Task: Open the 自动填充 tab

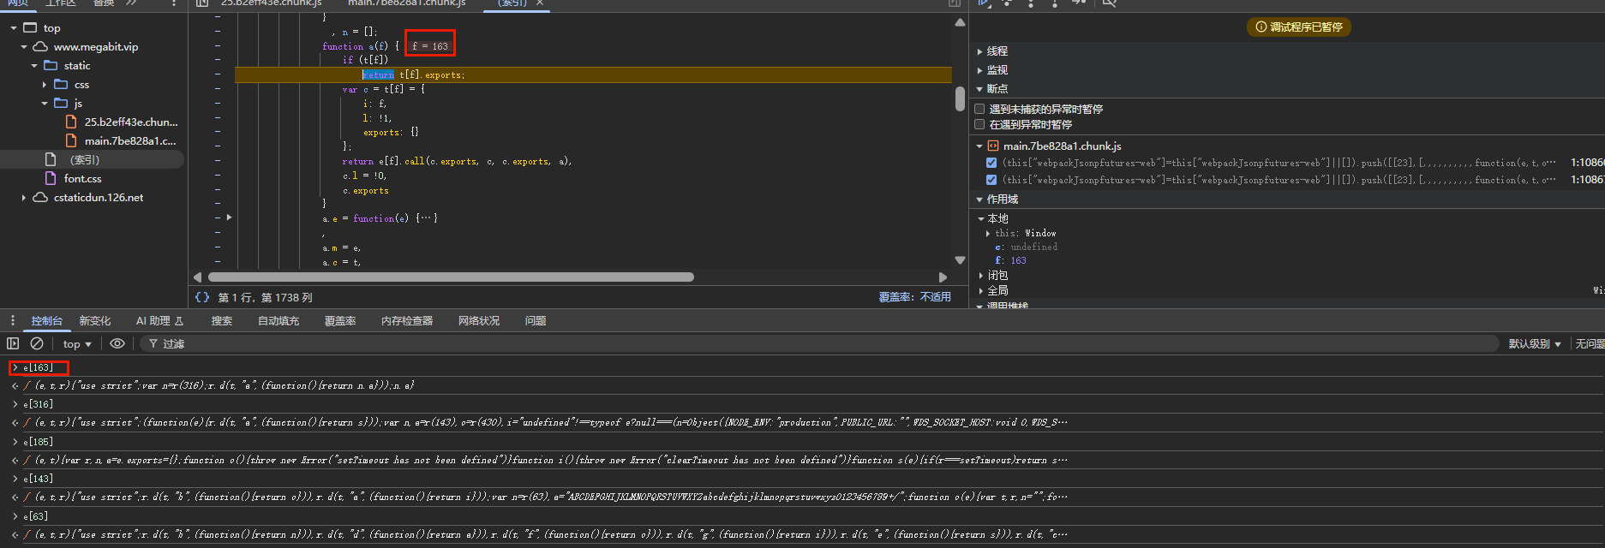Action: [x=278, y=320]
